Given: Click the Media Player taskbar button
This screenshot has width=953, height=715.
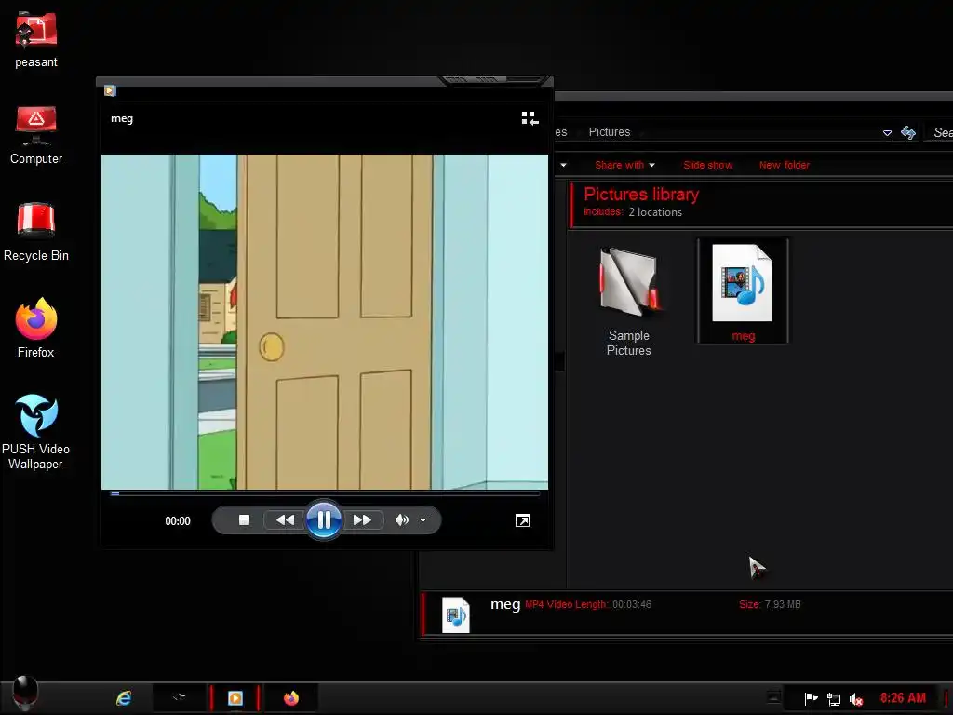Looking at the screenshot, I should [235, 698].
